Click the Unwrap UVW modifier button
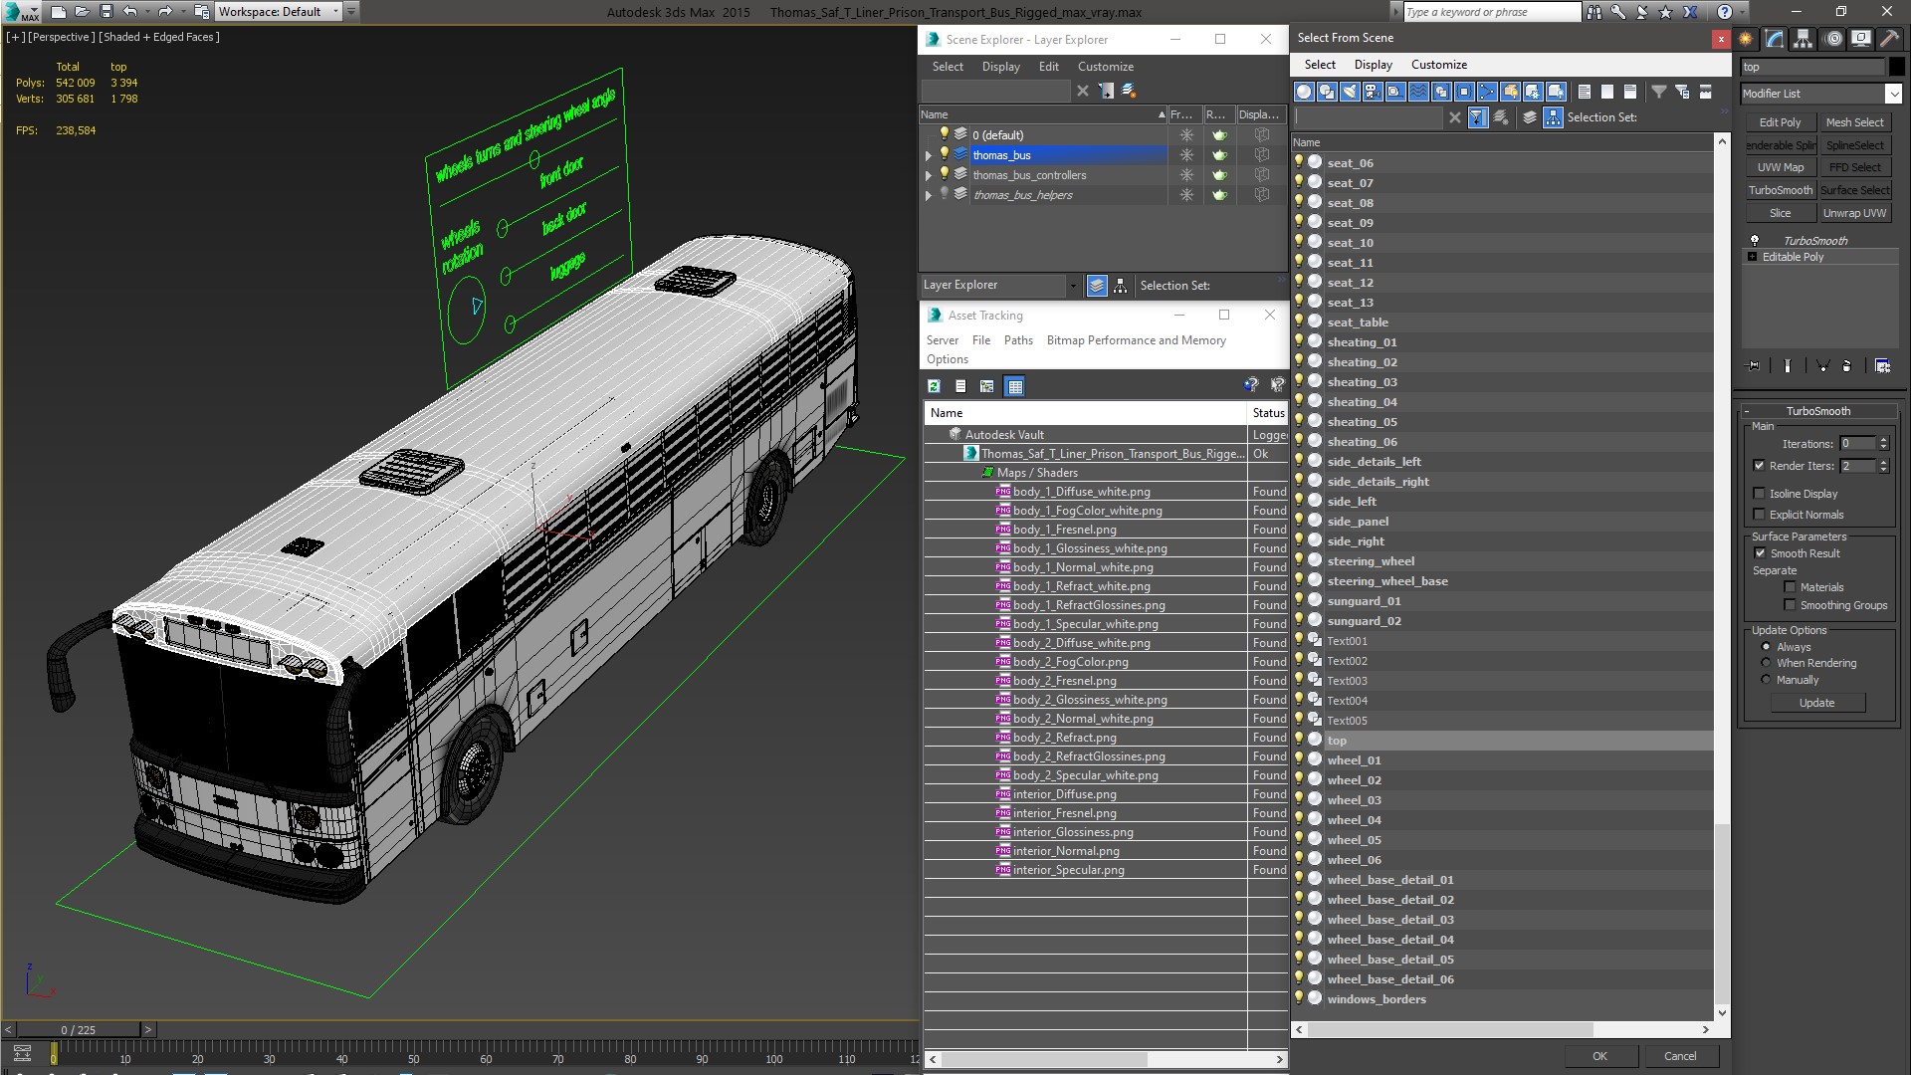The image size is (1911, 1075). tap(1854, 213)
